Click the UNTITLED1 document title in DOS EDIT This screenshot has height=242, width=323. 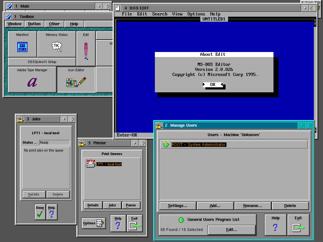tap(214, 19)
